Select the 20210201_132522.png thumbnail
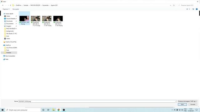This screenshot has width=200, height=112. tap(24, 18)
